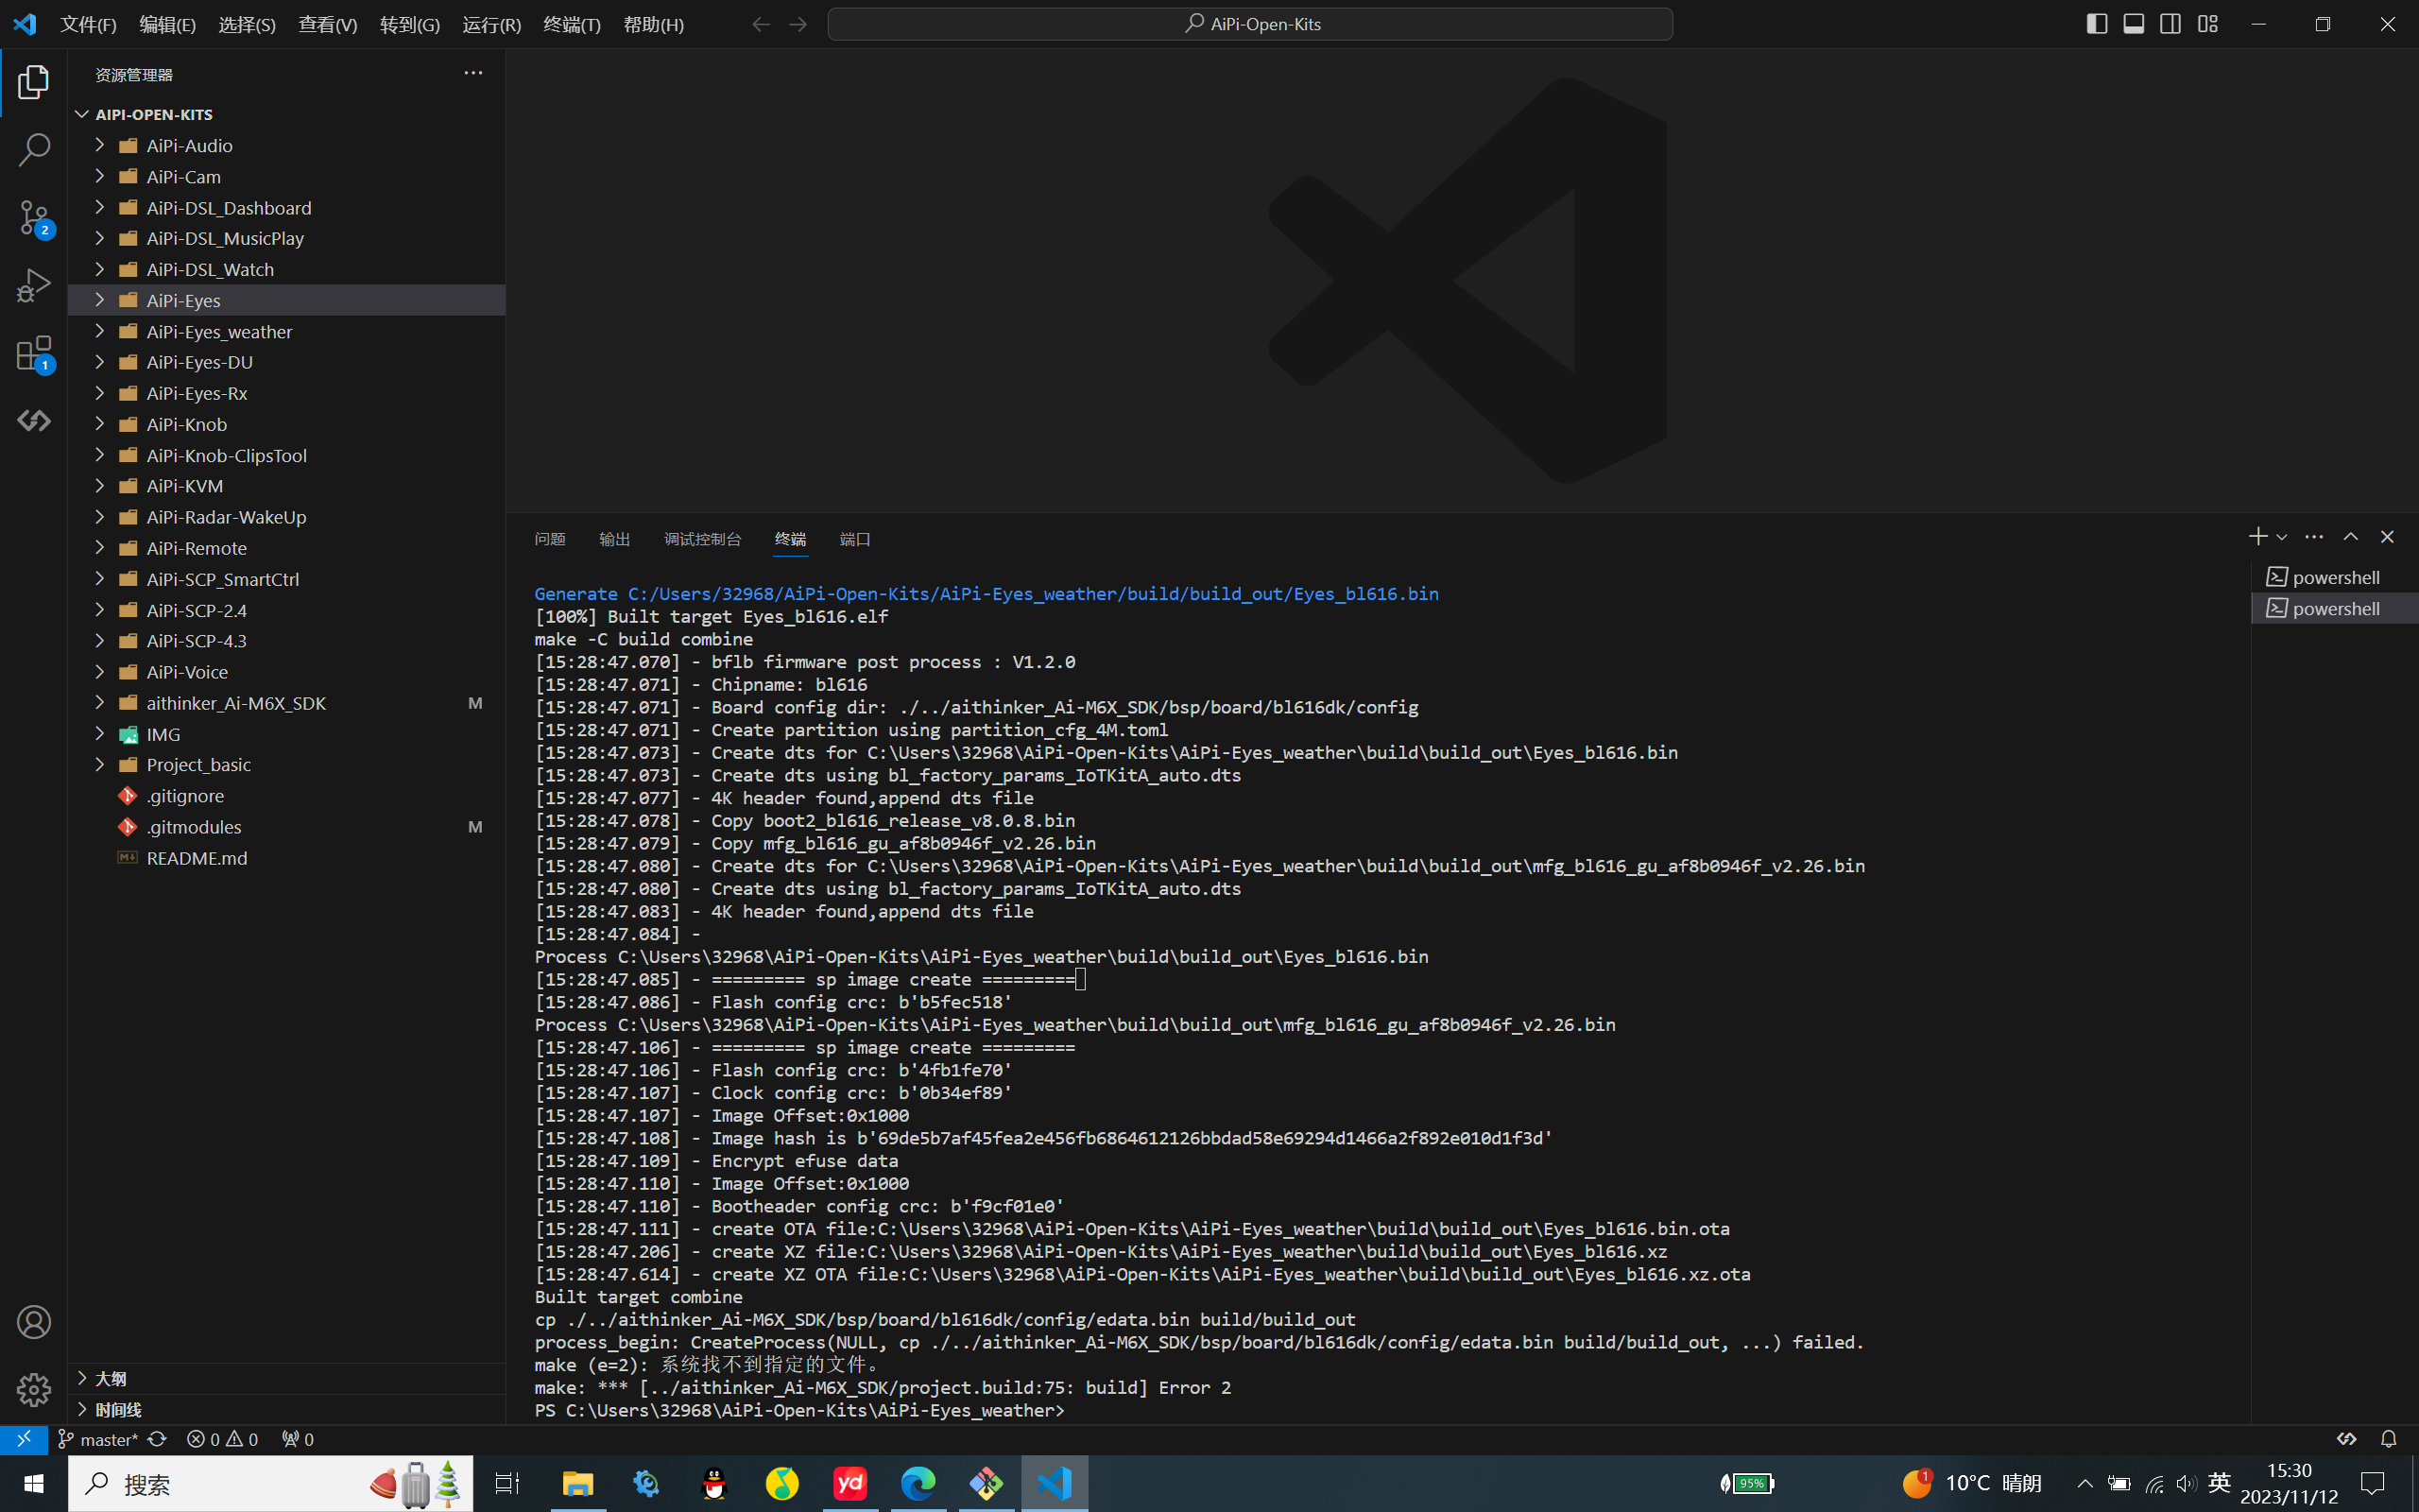The height and width of the screenshot is (1512, 2419).
Task: Open the remote/code icon in activity bar
Action: [33, 421]
